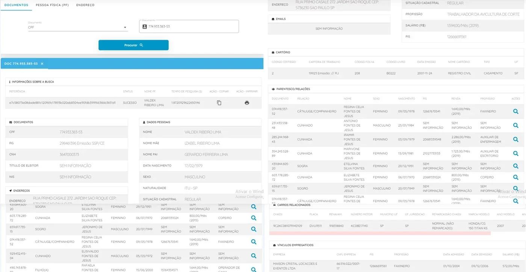Viewport: 526px width, 272px height.
Task: Switch to the Pessoa Física (PF) tab
Action: 52,5
